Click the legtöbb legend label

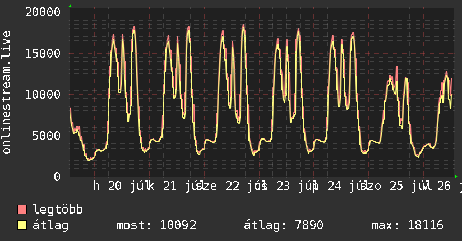point(58,210)
